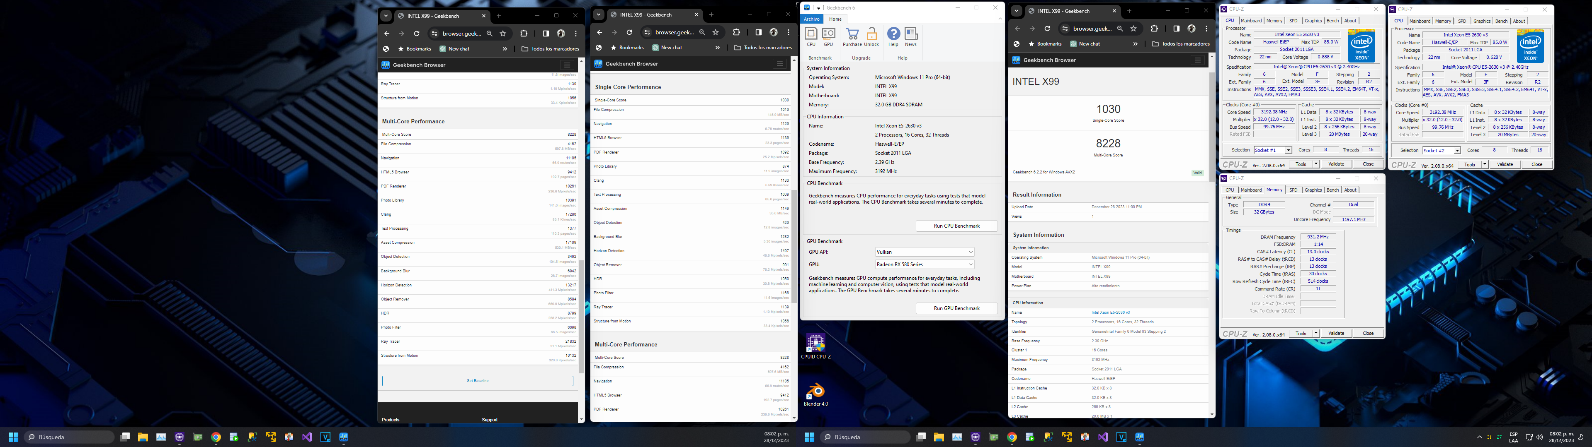Click the vertical scrollbar in the leftmost Chrome window
The height and width of the screenshot is (447, 1592).
(581, 316)
